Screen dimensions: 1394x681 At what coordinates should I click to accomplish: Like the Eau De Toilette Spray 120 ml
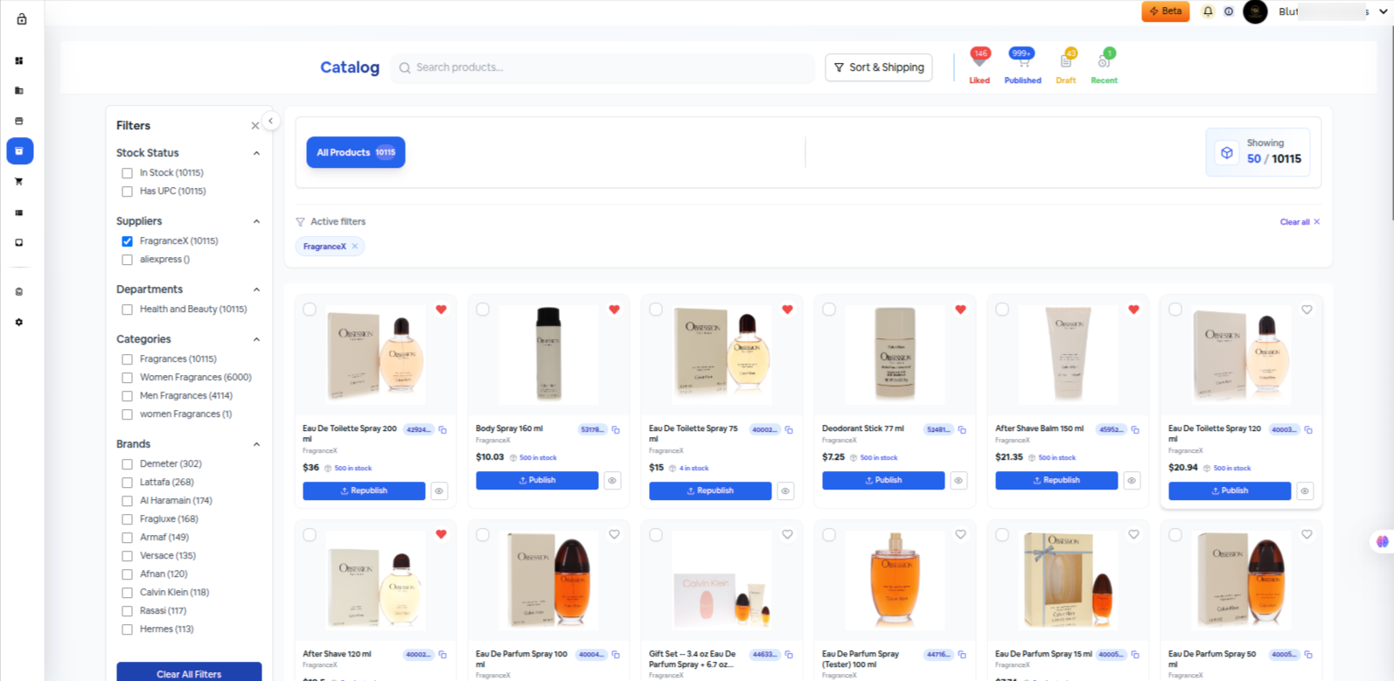pyautogui.click(x=1307, y=309)
